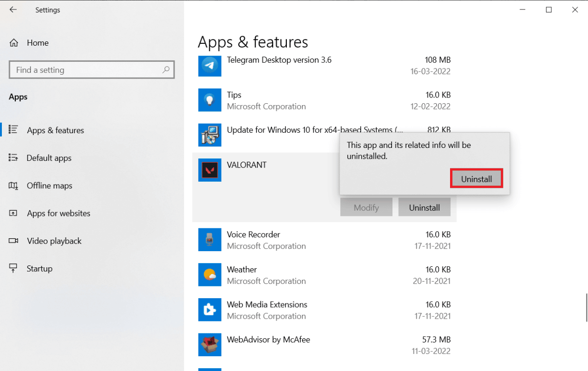The height and width of the screenshot is (371, 588).
Task: Click the Telegram Desktop app icon
Action: coord(209,65)
